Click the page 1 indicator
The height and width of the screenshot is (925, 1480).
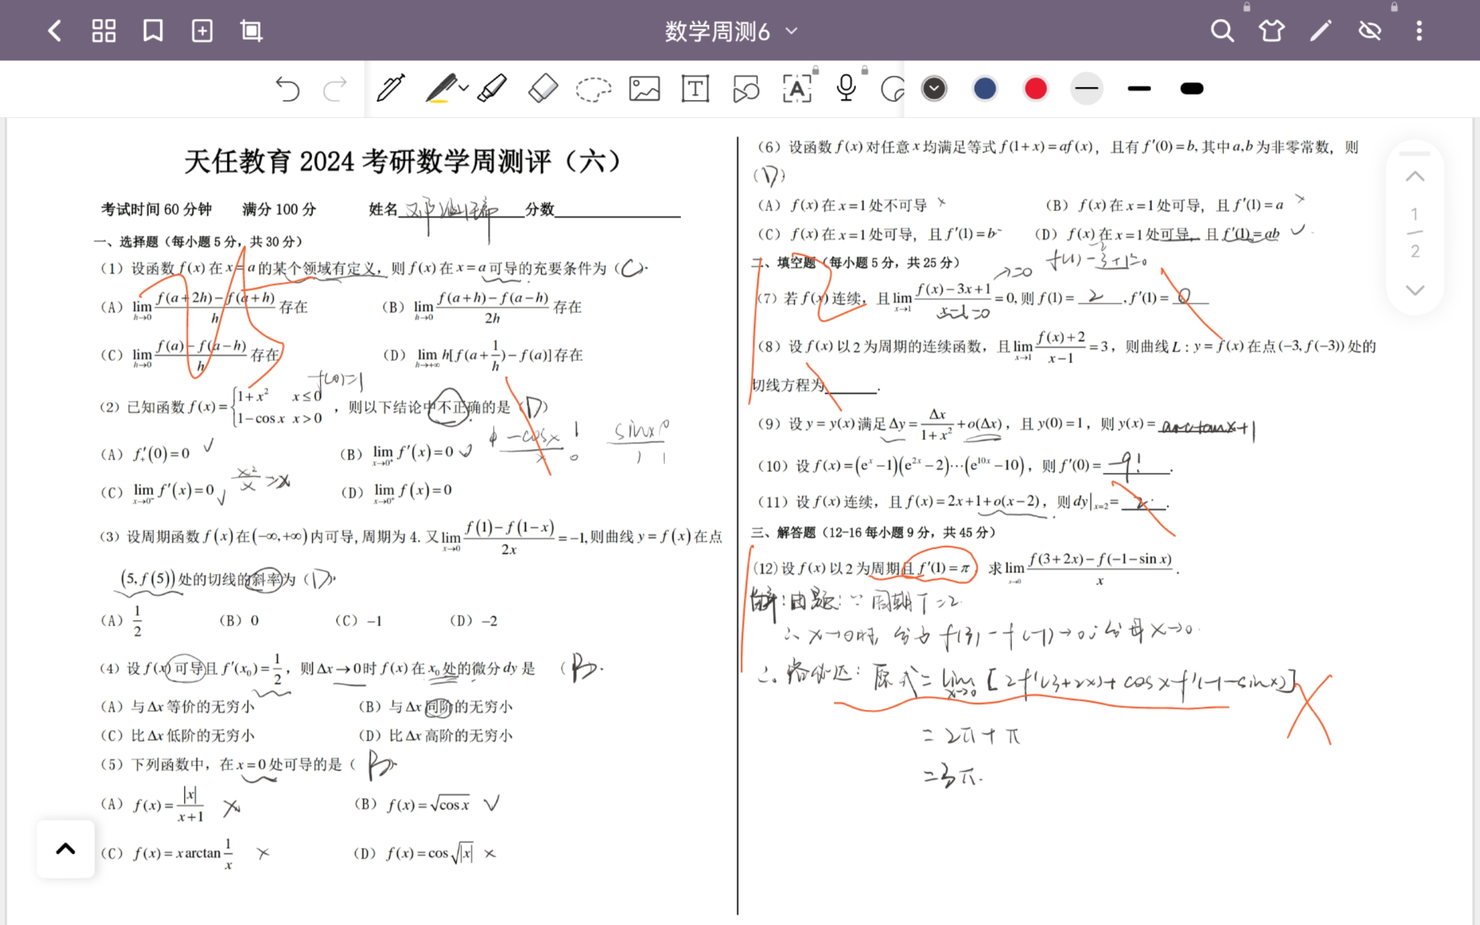point(1415,214)
